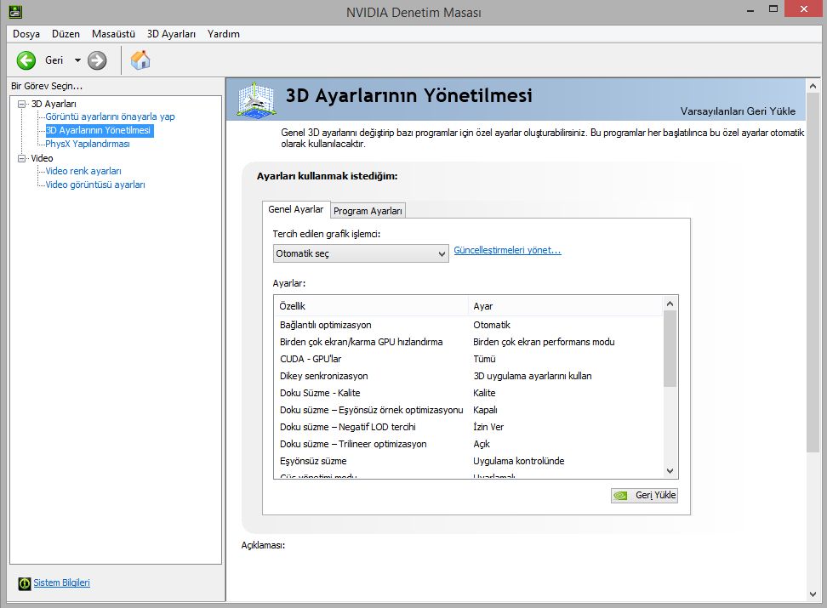This screenshot has width=827, height=608.
Task: Select the Genel Ayarlar tab
Action: (296, 209)
